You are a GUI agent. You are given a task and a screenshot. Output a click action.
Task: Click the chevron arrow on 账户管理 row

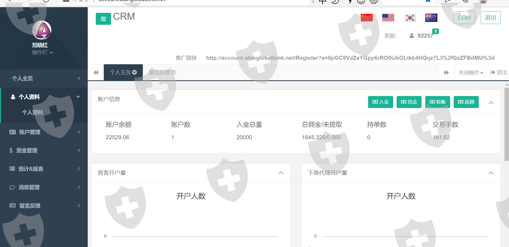click(x=79, y=132)
